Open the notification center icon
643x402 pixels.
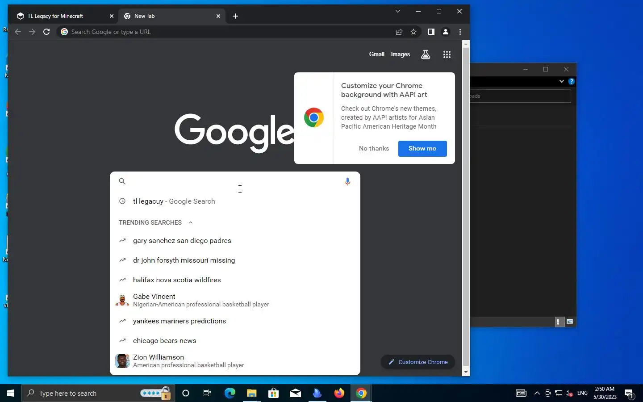[x=630, y=393]
